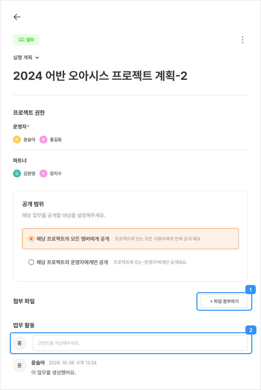Click the 윤슬아 name in activity log
This screenshot has width=261, height=390.
(38, 363)
